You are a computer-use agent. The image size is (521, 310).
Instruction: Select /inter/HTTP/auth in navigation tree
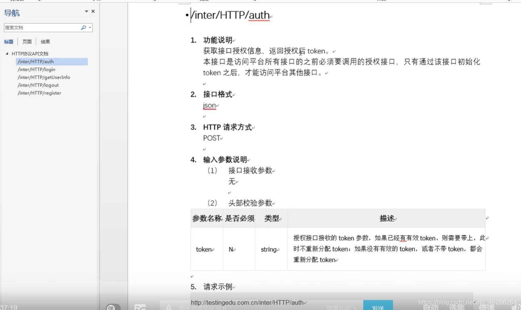(52, 61)
